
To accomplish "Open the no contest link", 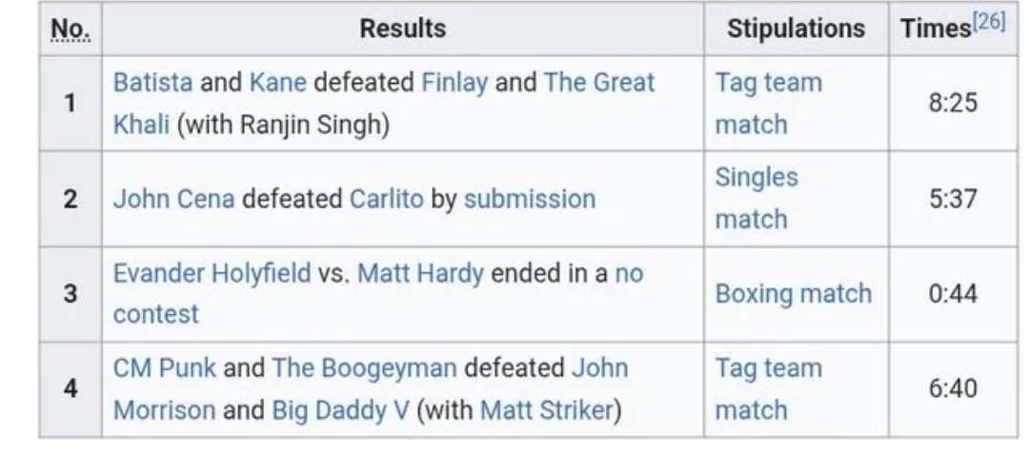I will pyautogui.click(x=378, y=294).
